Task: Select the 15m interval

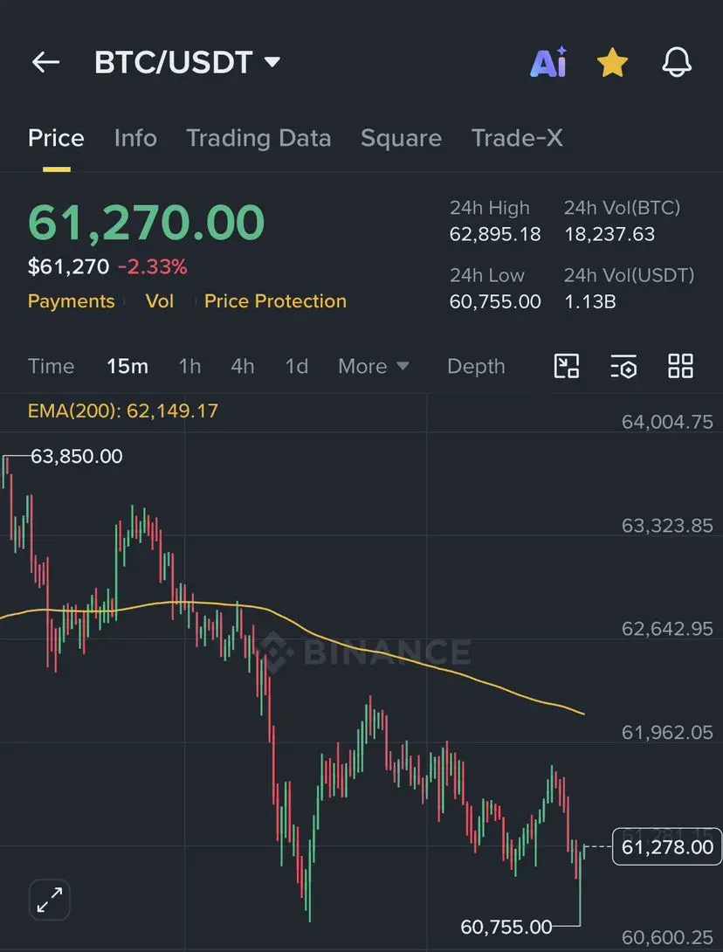Action: [127, 366]
